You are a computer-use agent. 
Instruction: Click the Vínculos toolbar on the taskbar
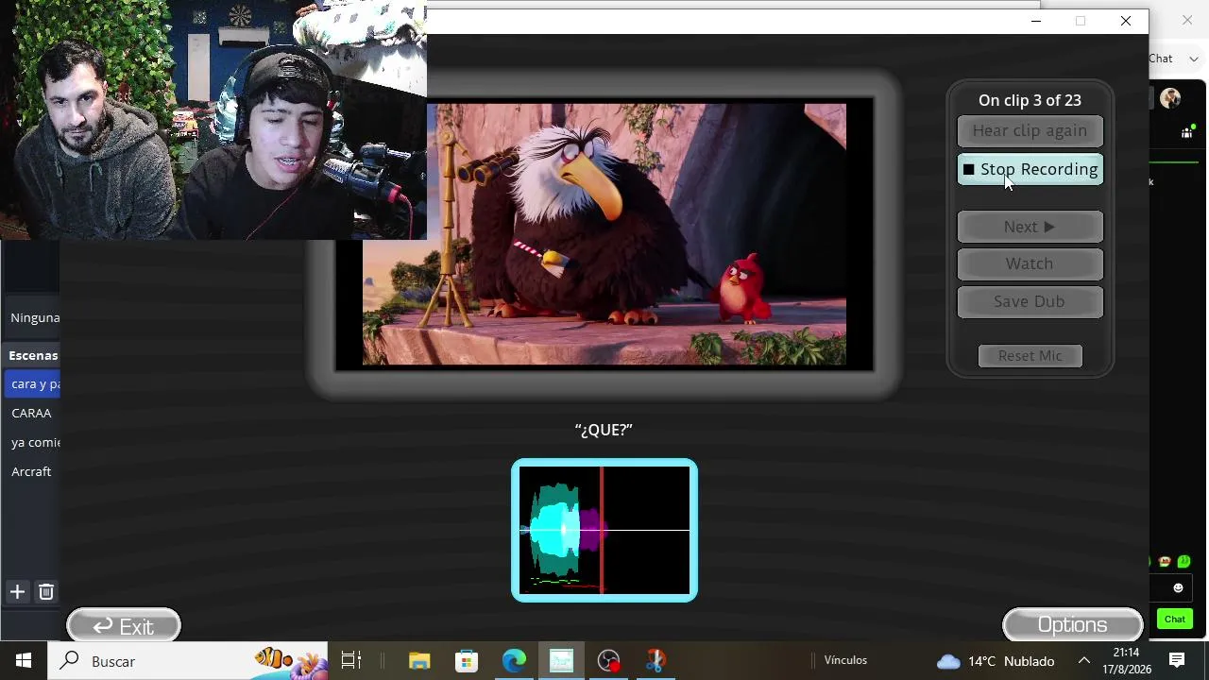[845, 660]
